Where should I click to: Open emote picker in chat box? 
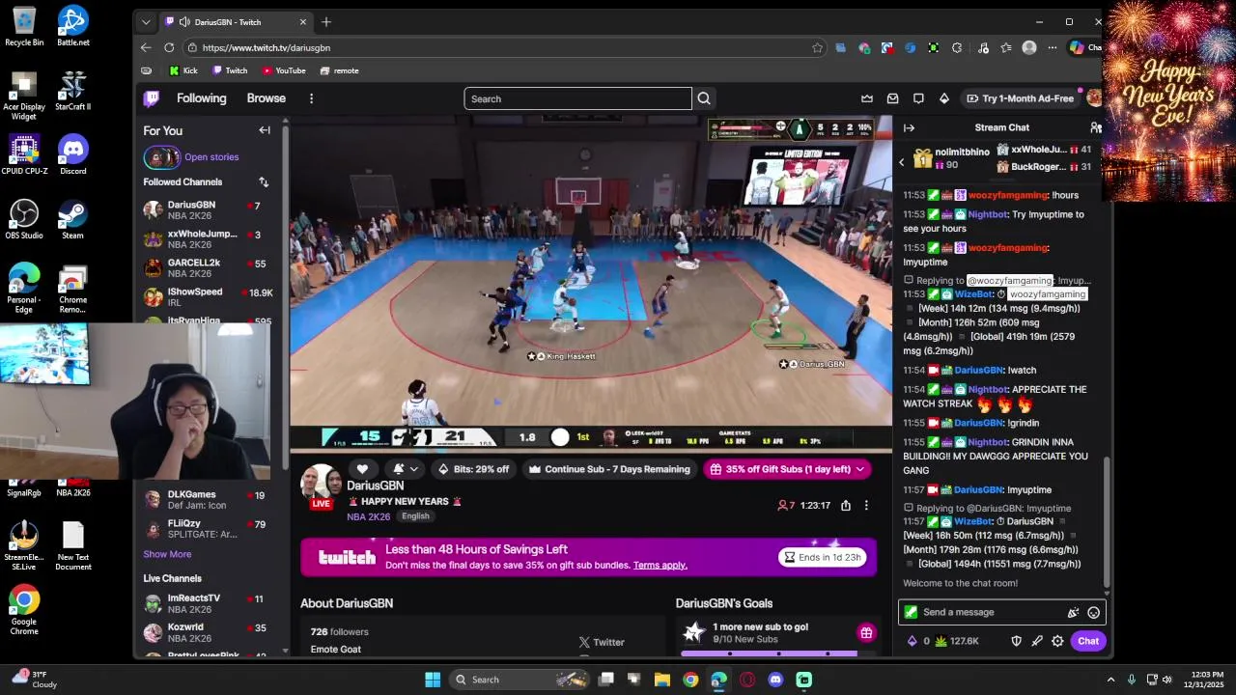[1093, 612]
